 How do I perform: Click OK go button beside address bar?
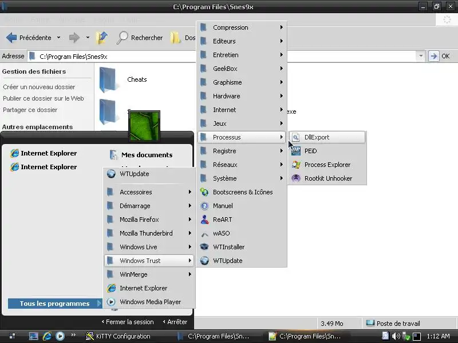click(439, 56)
